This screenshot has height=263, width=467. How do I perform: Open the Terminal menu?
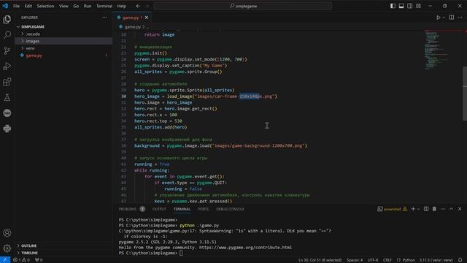coord(104,6)
